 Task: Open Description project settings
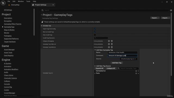tap(8, 18)
